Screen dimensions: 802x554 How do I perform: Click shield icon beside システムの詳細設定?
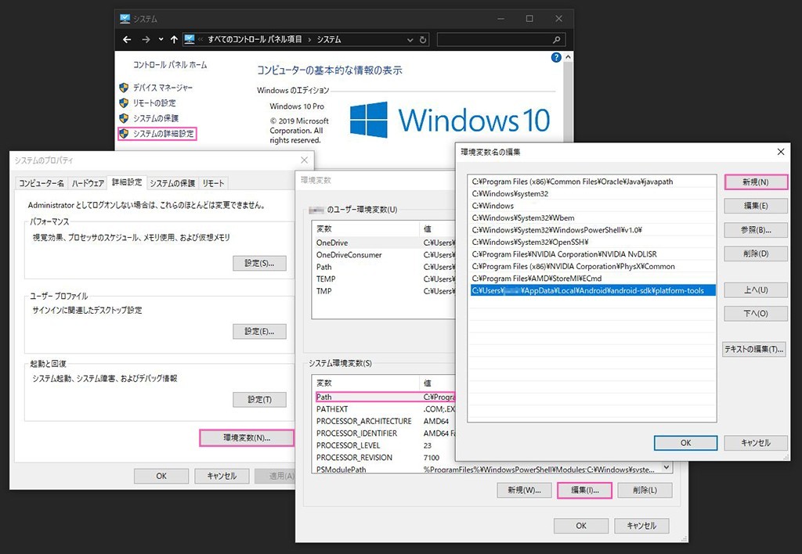click(x=124, y=133)
